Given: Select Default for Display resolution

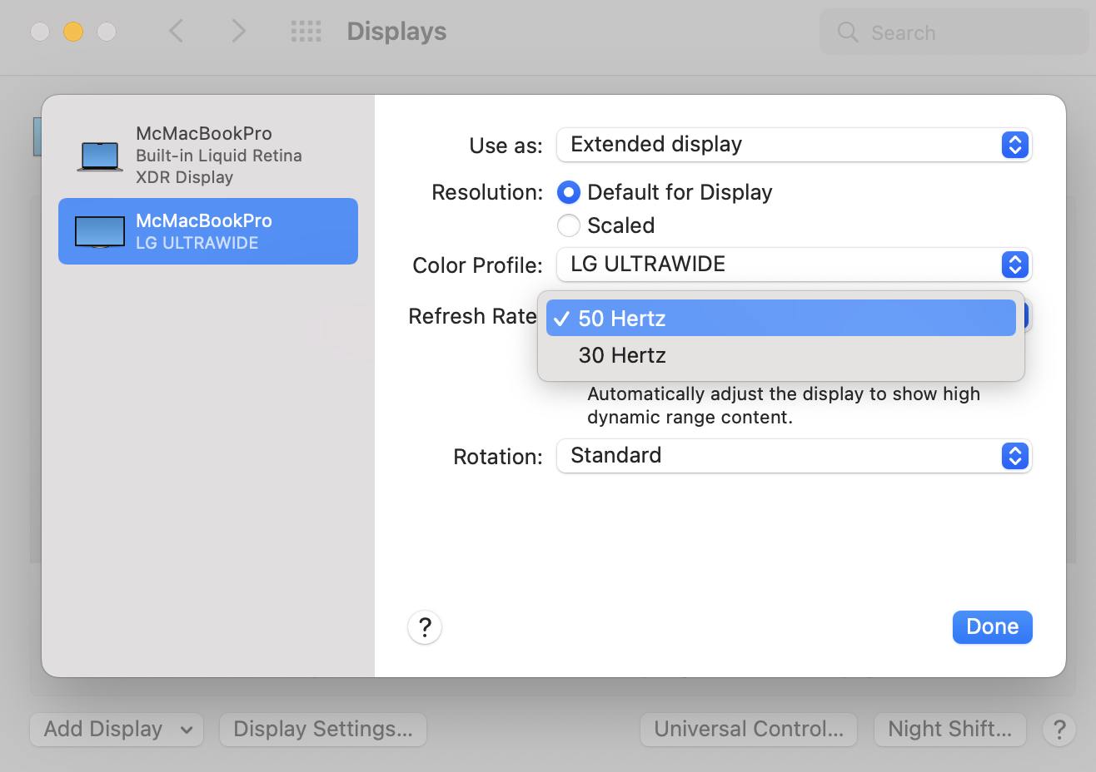Looking at the screenshot, I should (x=569, y=193).
